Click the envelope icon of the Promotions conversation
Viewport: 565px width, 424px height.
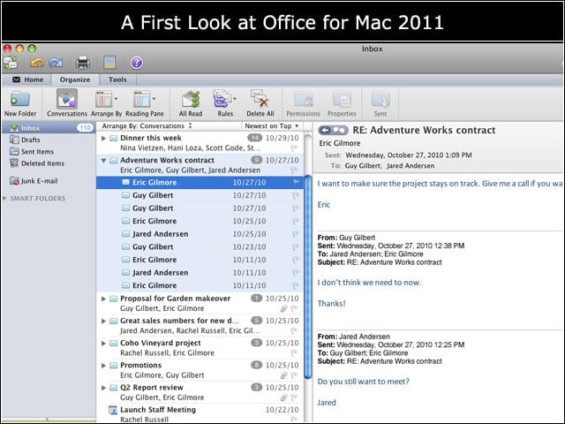click(113, 366)
